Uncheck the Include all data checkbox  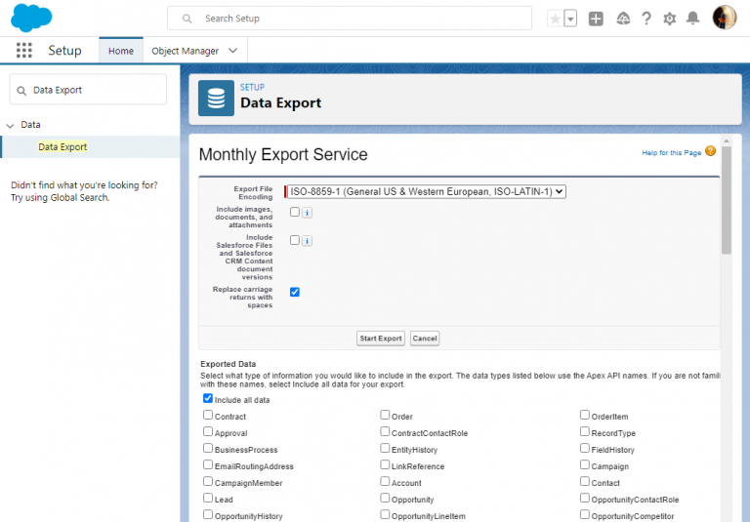[x=208, y=398]
